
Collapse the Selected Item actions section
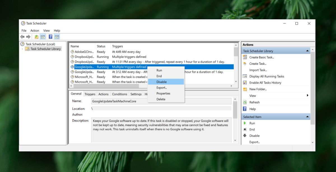coord(307,117)
